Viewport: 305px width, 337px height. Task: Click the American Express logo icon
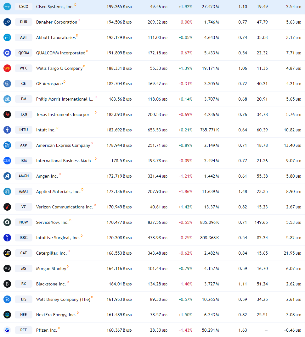tap(7, 145)
